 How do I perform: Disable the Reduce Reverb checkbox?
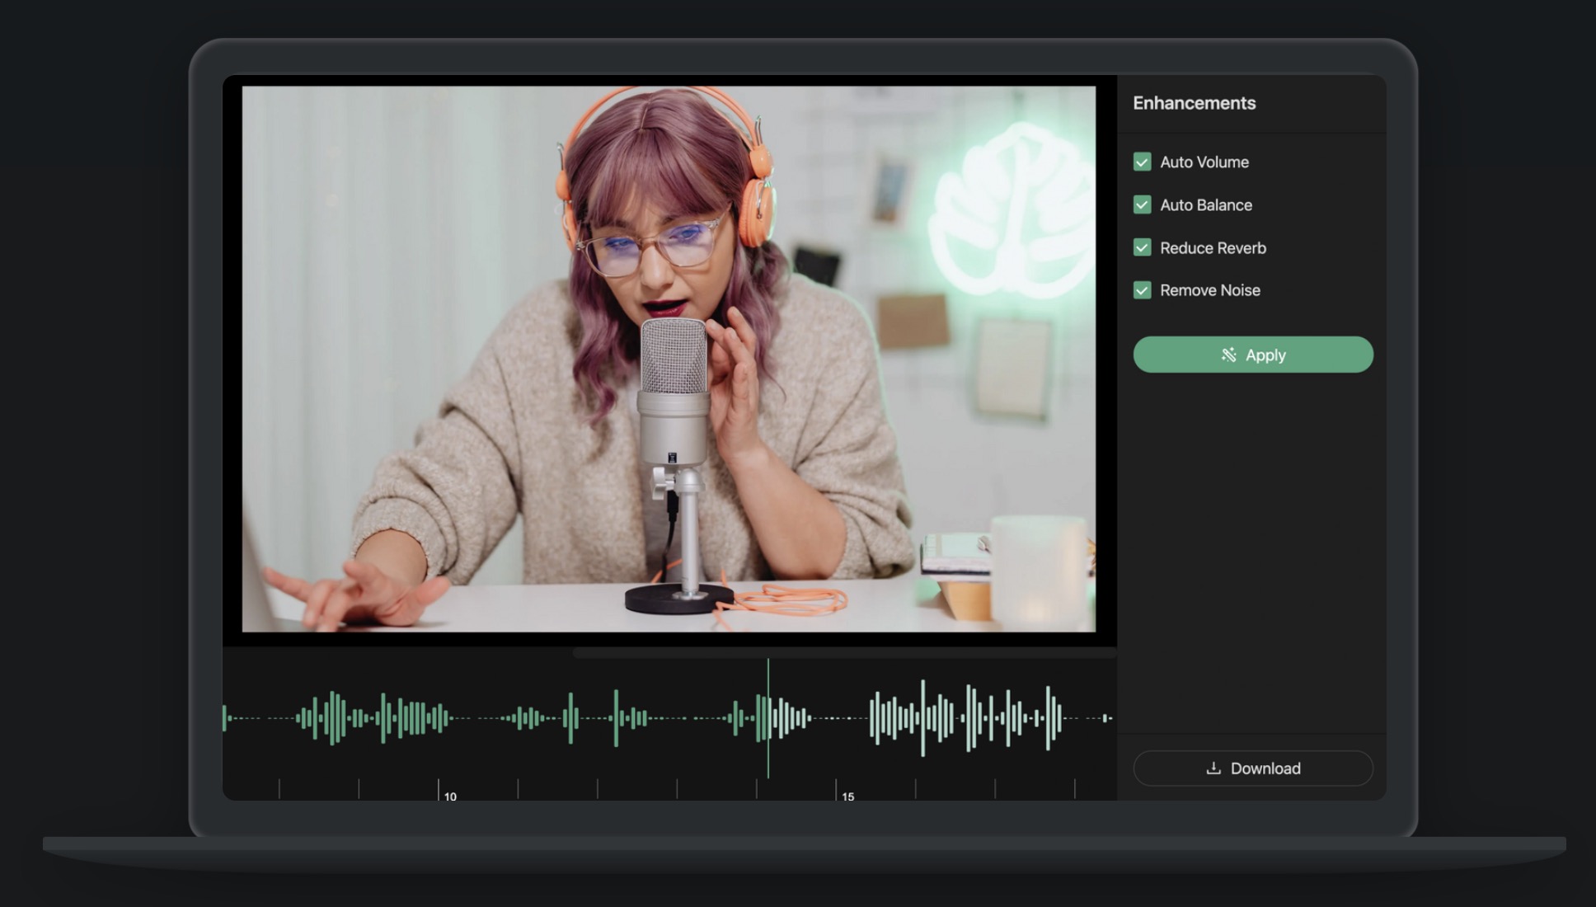pos(1142,247)
